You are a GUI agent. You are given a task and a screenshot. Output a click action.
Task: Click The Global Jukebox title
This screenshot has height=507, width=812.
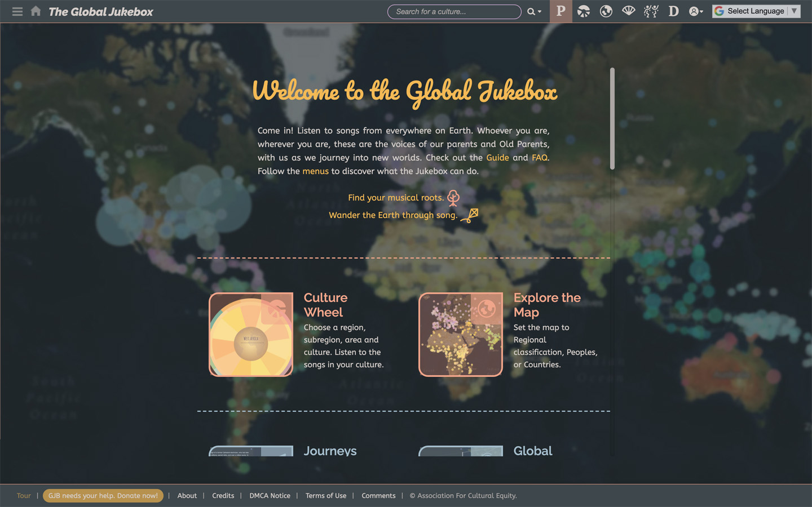pos(101,12)
